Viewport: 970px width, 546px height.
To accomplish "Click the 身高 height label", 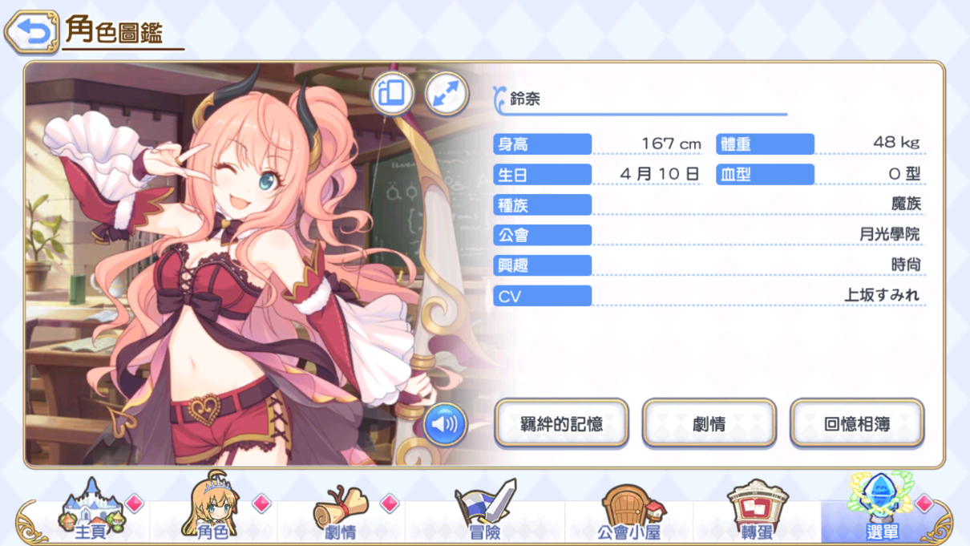I will click(543, 144).
